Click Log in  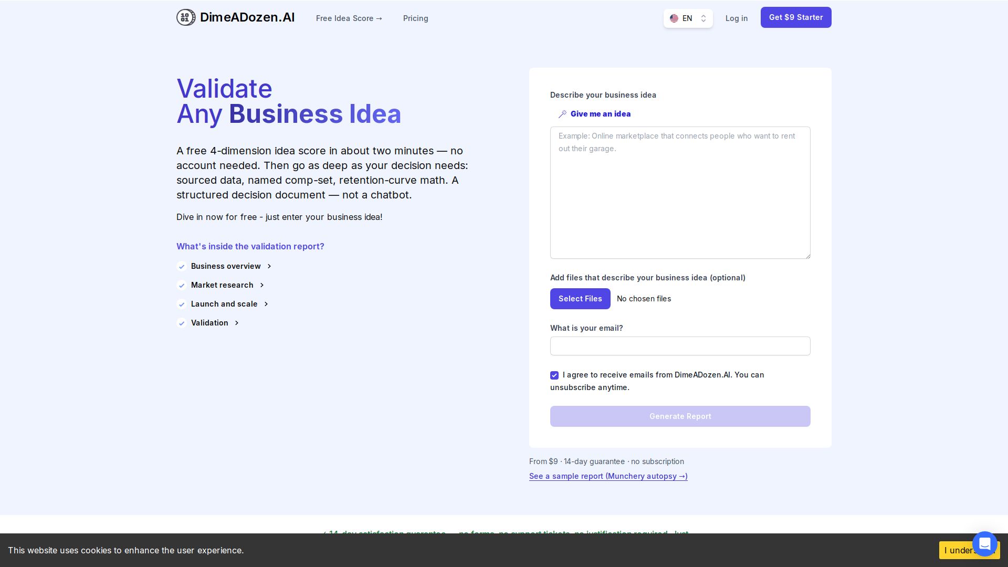pos(737,18)
